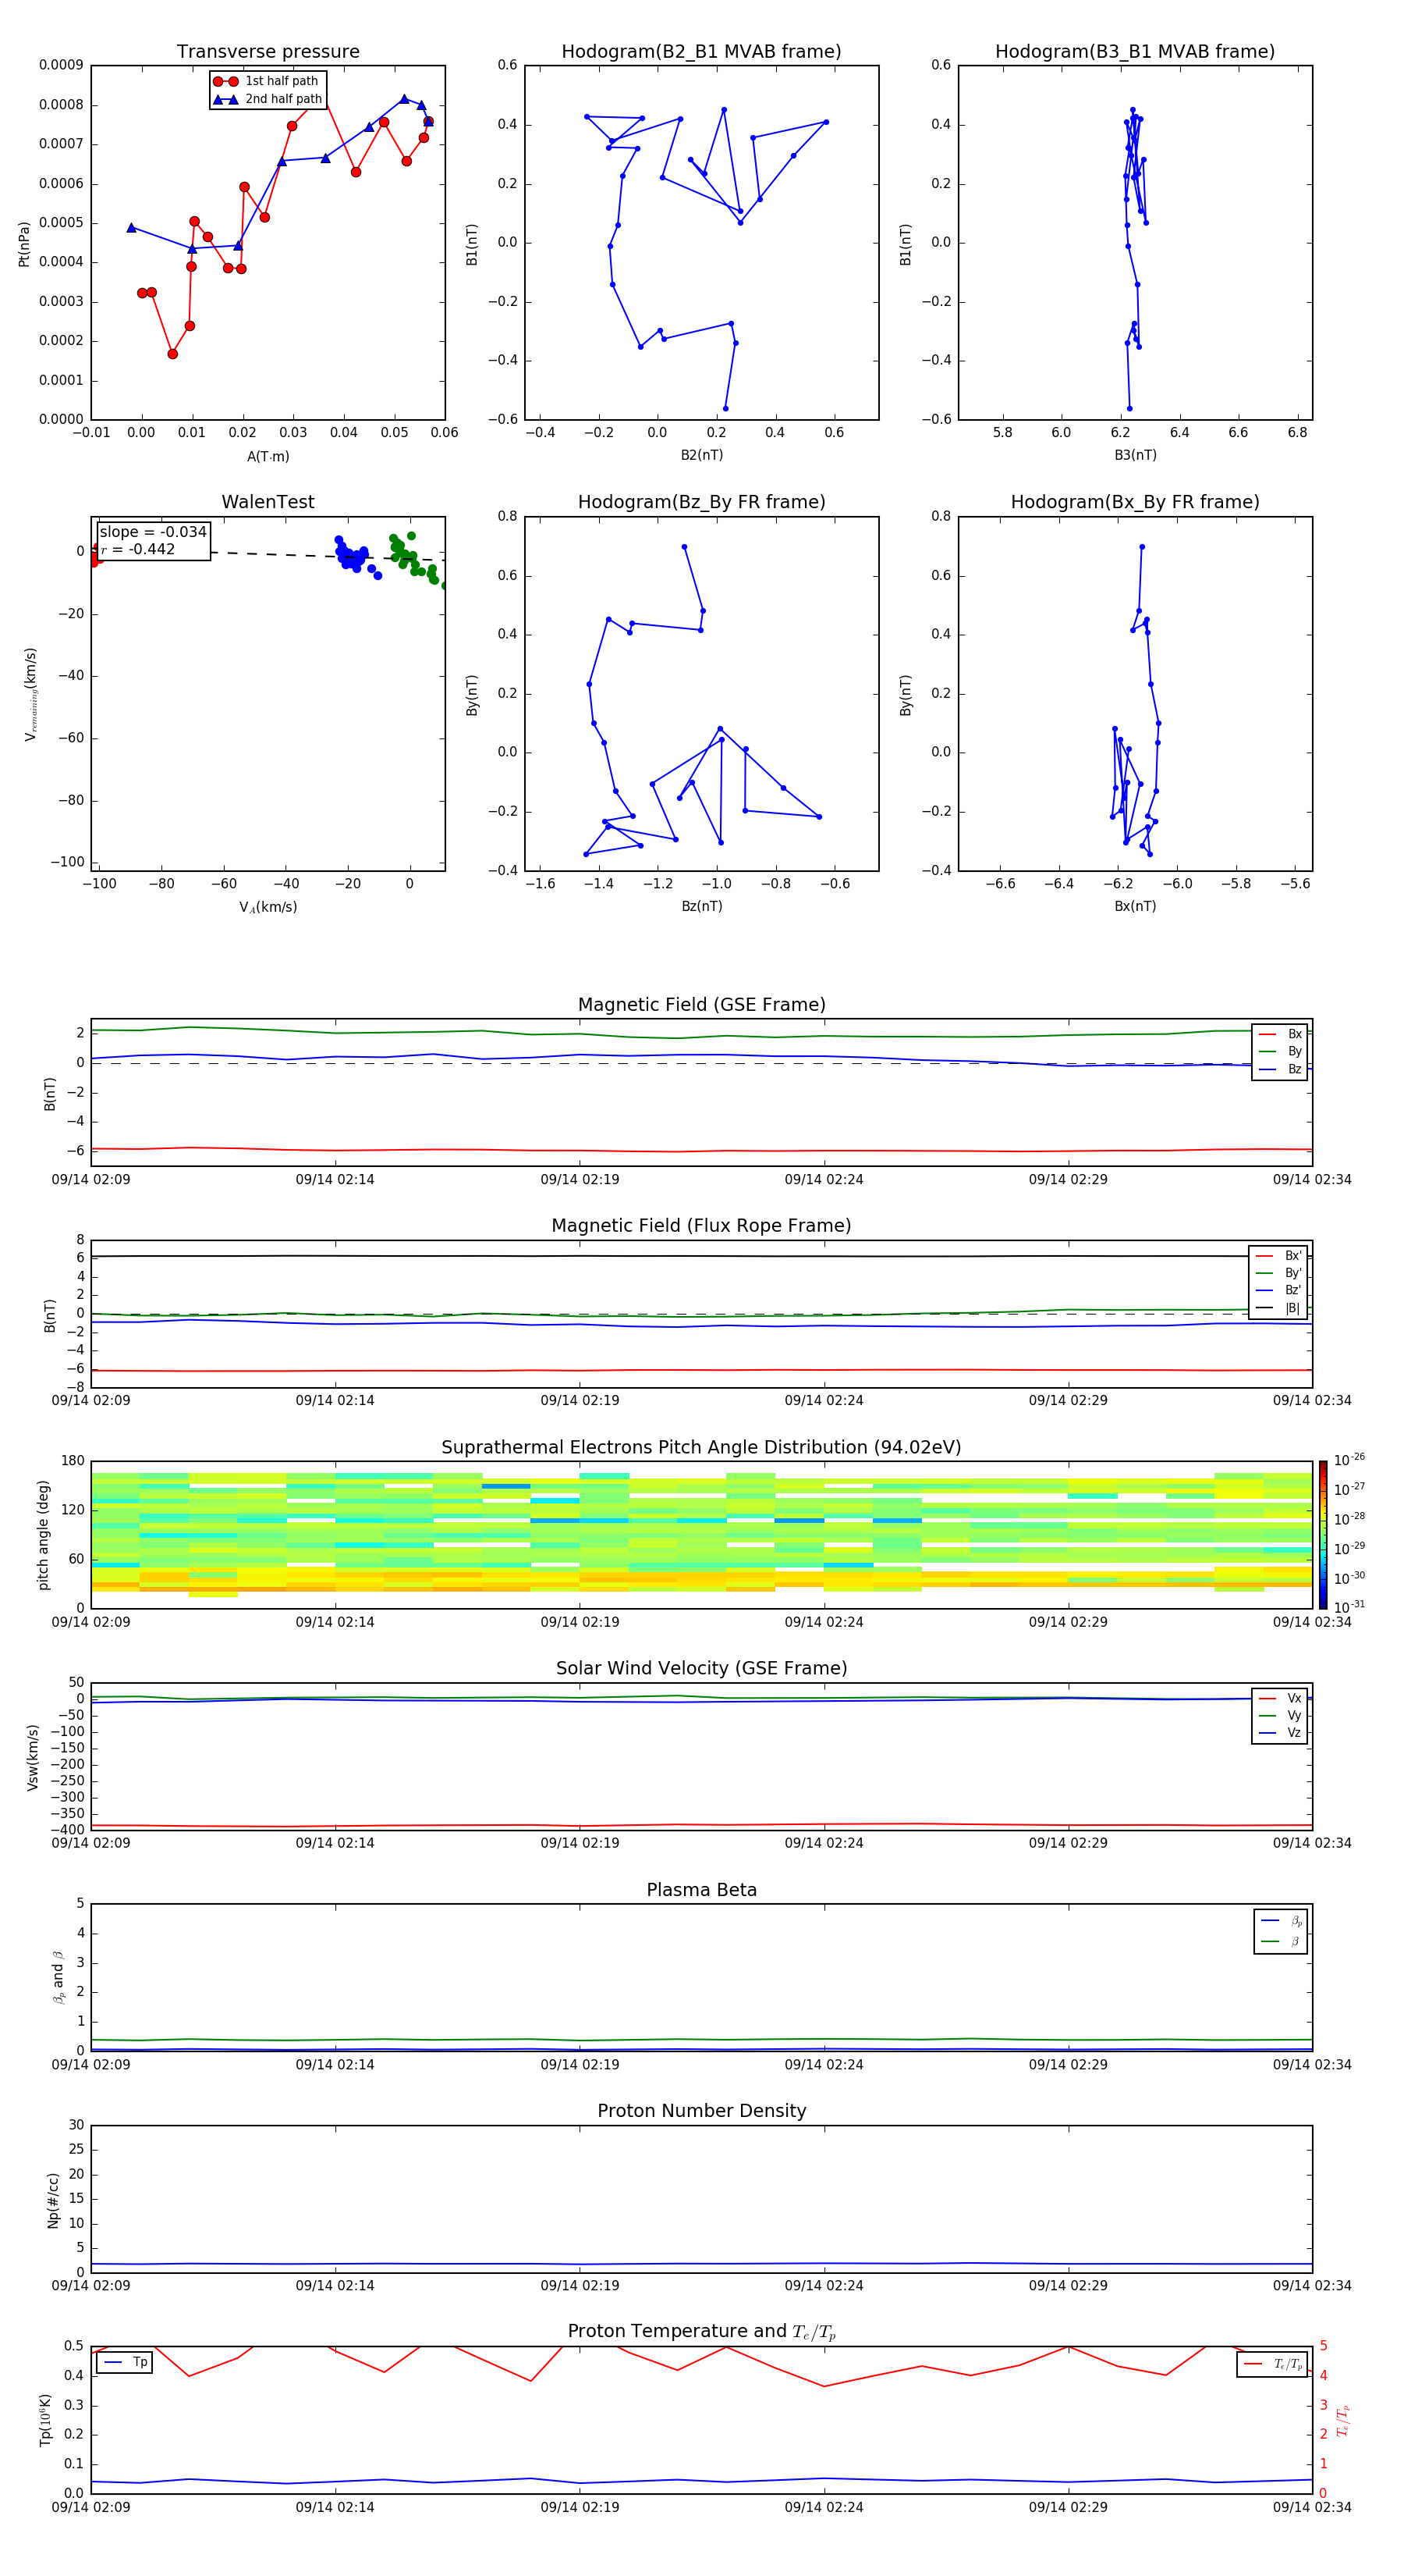Click the 'WalenTest' plot title
This screenshot has height=2576, width=1404.
pos(268,502)
